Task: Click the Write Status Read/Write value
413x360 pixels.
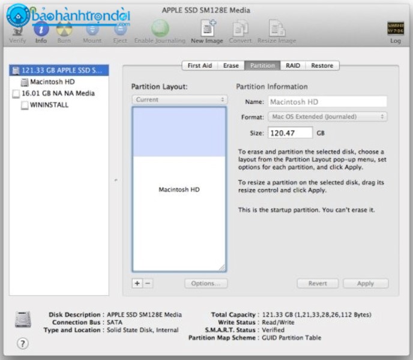Action: 278,322
